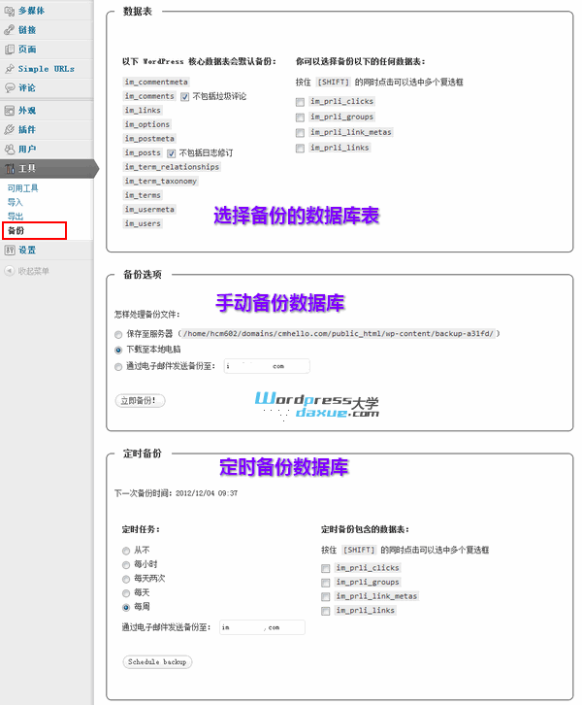The width and height of the screenshot is (582, 705).
Task: Select the 每周 schedule option
Action: pyautogui.click(x=126, y=608)
